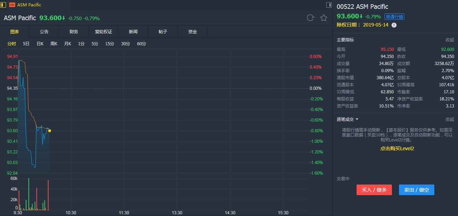This screenshot has width=458, height=216.
Task: Open the 公告 tab
Action: (44, 32)
